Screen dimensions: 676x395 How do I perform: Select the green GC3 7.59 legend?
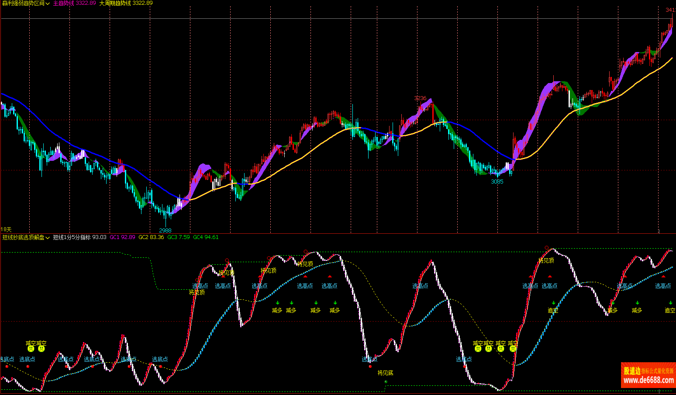point(178,237)
